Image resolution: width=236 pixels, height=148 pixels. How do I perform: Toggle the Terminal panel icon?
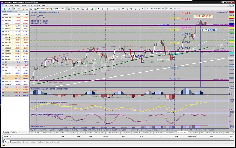27,9
